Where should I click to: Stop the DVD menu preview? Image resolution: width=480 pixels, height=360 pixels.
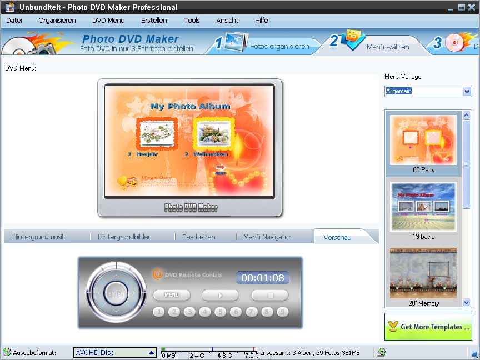pos(269,296)
